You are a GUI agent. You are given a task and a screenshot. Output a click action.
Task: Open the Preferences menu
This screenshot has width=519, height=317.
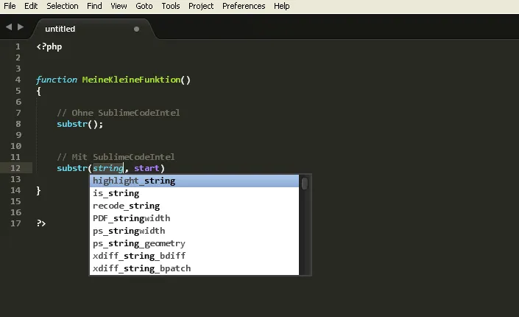[x=244, y=6]
